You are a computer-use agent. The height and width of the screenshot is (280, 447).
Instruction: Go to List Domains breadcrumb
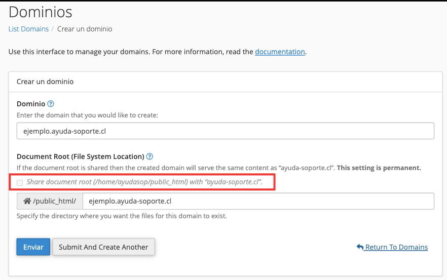[x=28, y=29]
